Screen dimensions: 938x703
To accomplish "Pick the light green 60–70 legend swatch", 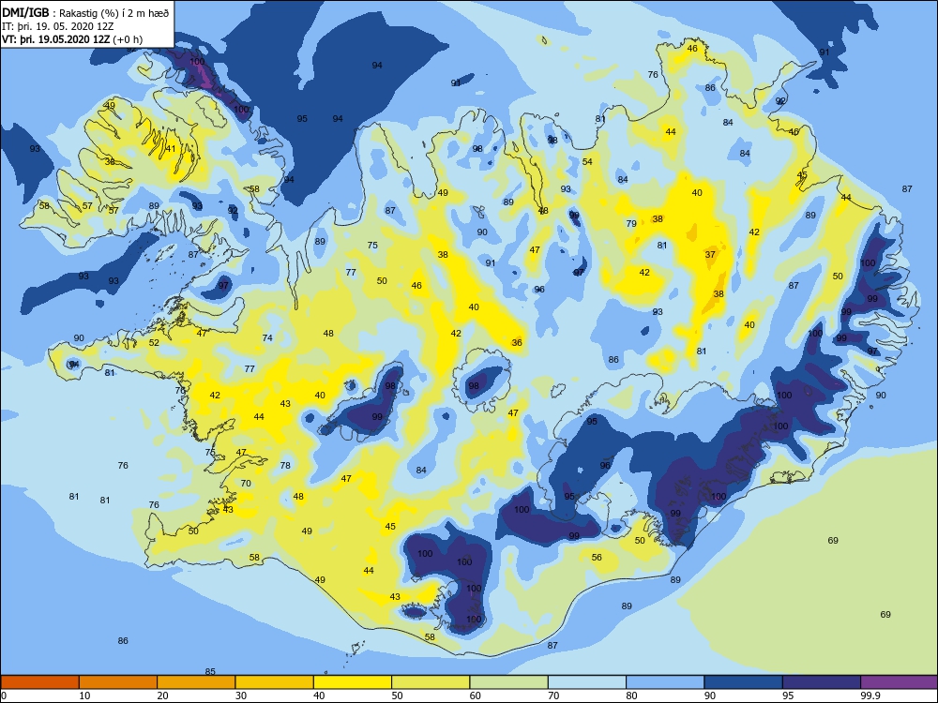I will [x=509, y=682].
